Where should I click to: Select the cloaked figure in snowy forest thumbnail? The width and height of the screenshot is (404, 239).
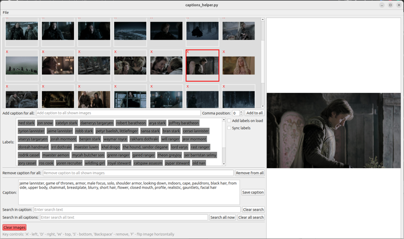point(203,31)
